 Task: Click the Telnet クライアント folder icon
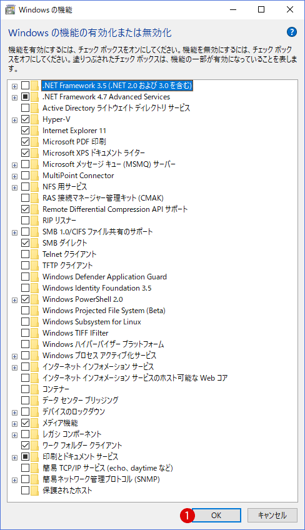point(34,254)
